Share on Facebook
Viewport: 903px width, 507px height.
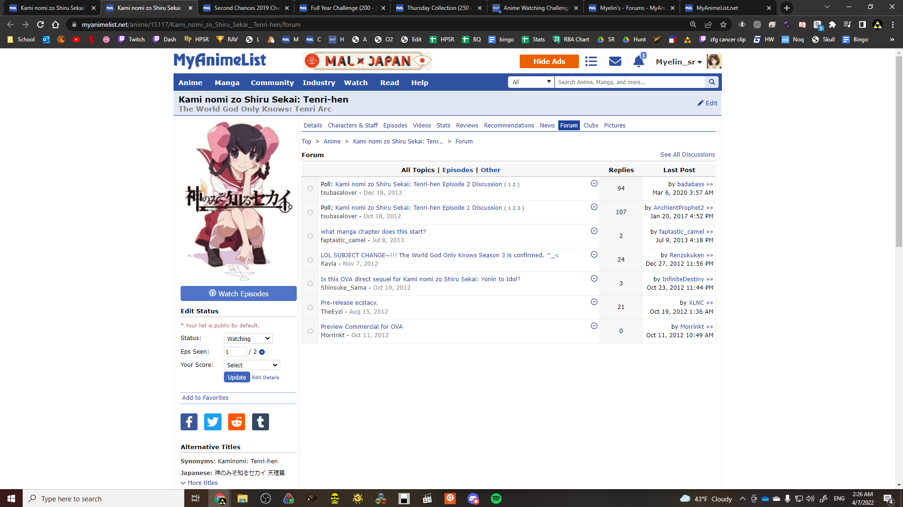(189, 422)
